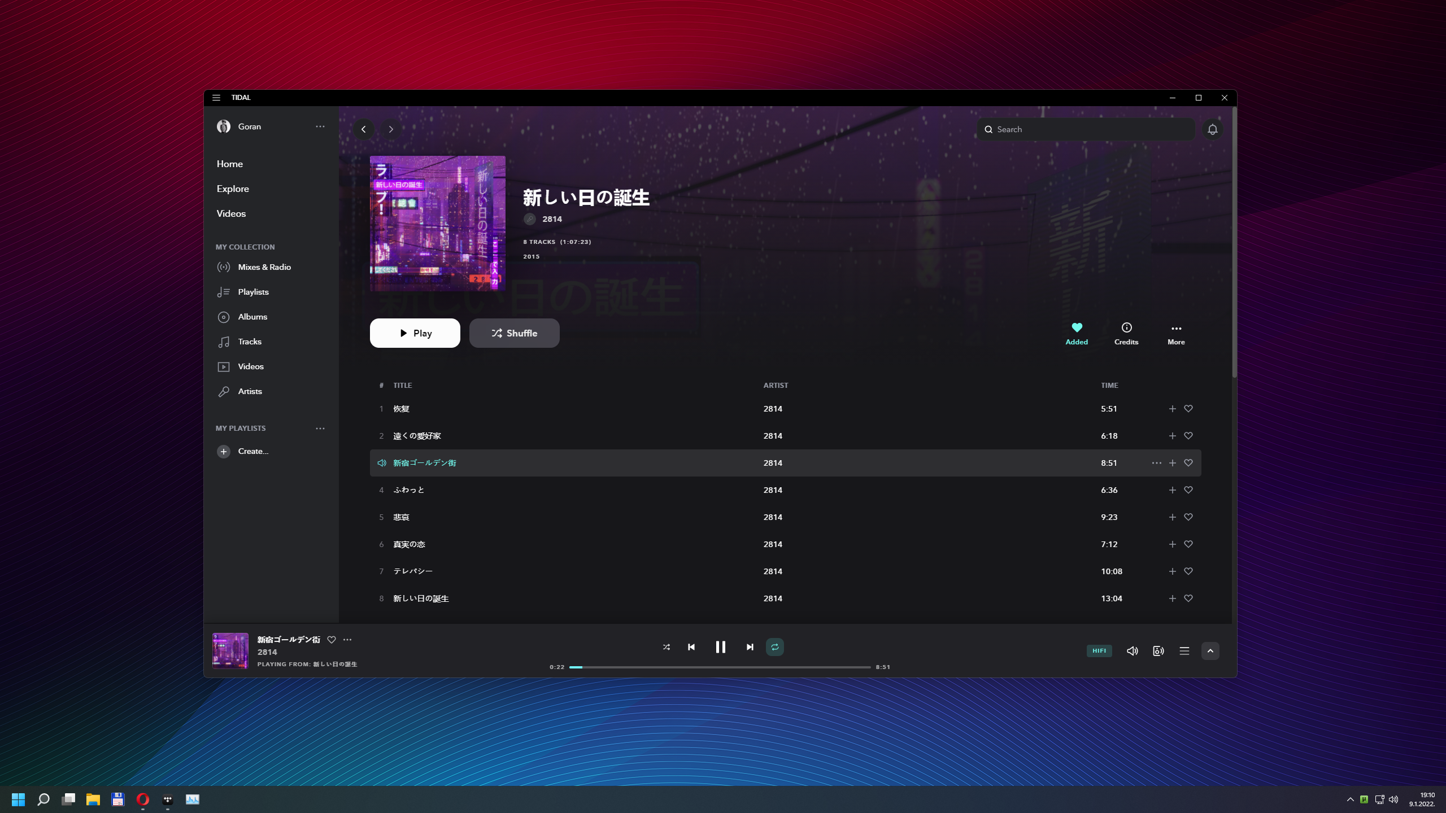
Task: Favorite track テレパシー with the heart
Action: coord(1188,571)
